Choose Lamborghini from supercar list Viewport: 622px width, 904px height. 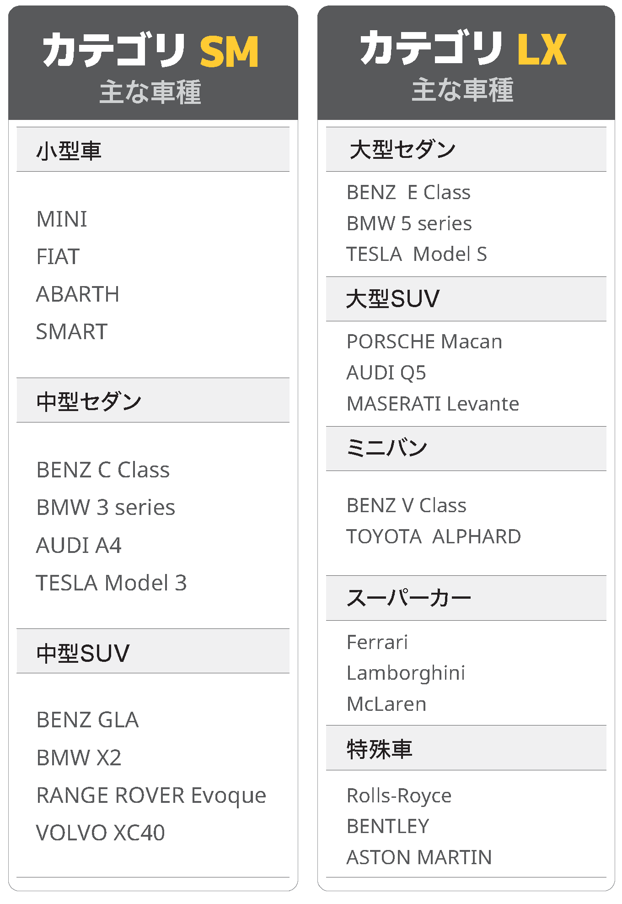[406, 673]
